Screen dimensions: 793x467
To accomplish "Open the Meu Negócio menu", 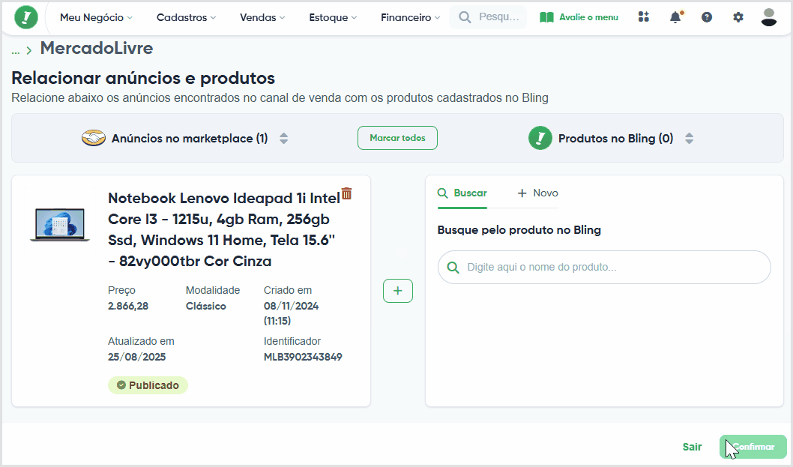I will (x=96, y=17).
